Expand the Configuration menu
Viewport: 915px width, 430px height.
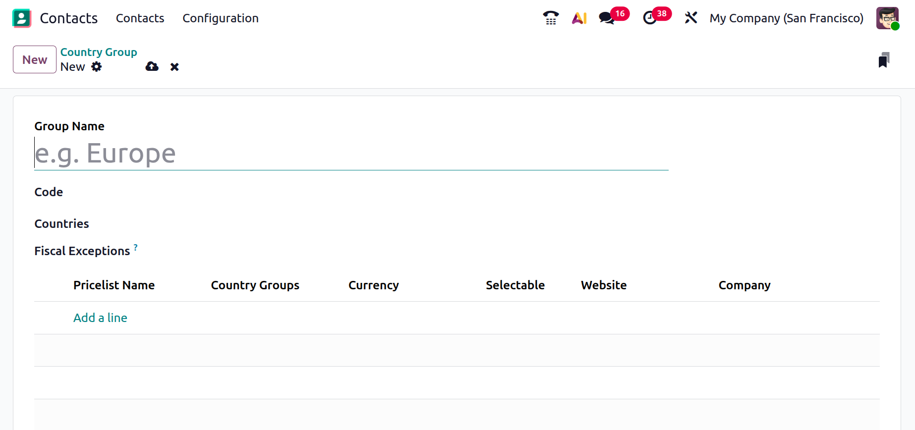click(x=220, y=18)
